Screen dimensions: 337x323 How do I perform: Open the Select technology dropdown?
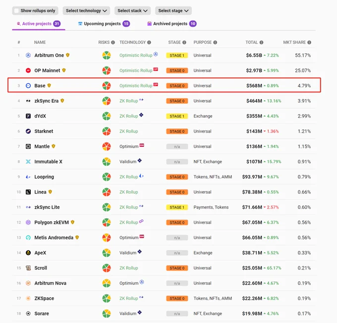[86, 11]
